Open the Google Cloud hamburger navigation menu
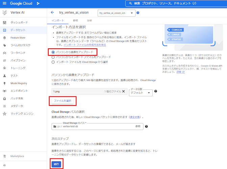 [4, 3]
